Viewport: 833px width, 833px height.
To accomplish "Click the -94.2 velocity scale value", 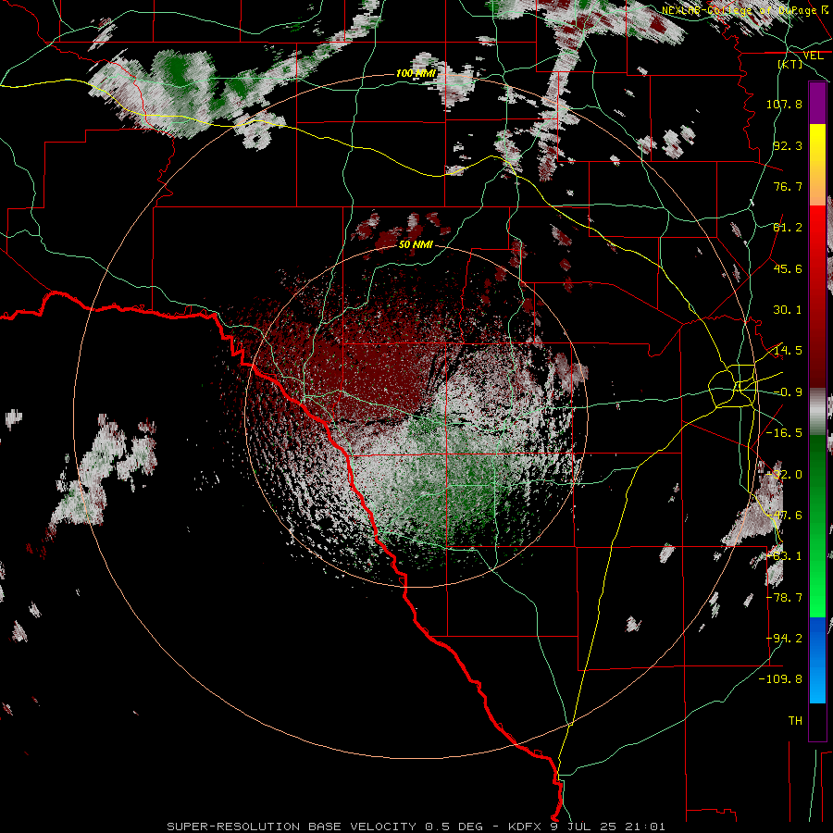I will pos(784,639).
